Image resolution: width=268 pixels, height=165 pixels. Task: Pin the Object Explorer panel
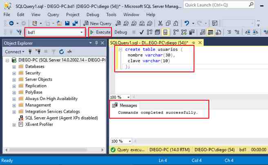click(96, 43)
